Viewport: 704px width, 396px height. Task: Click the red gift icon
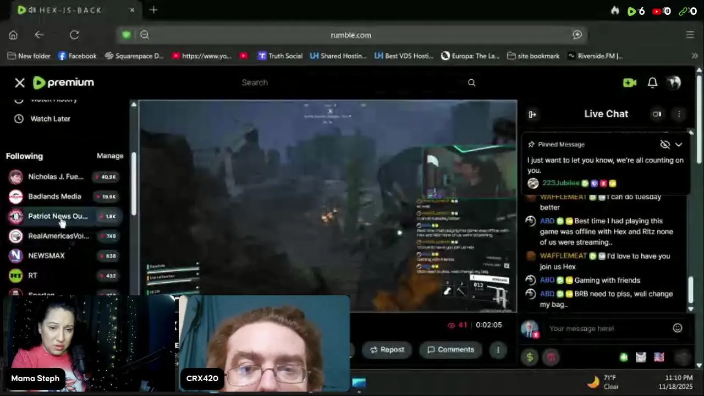551,357
